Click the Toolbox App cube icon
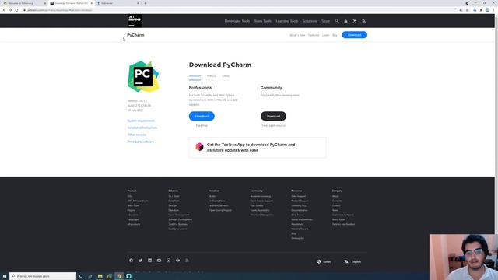 199,147
